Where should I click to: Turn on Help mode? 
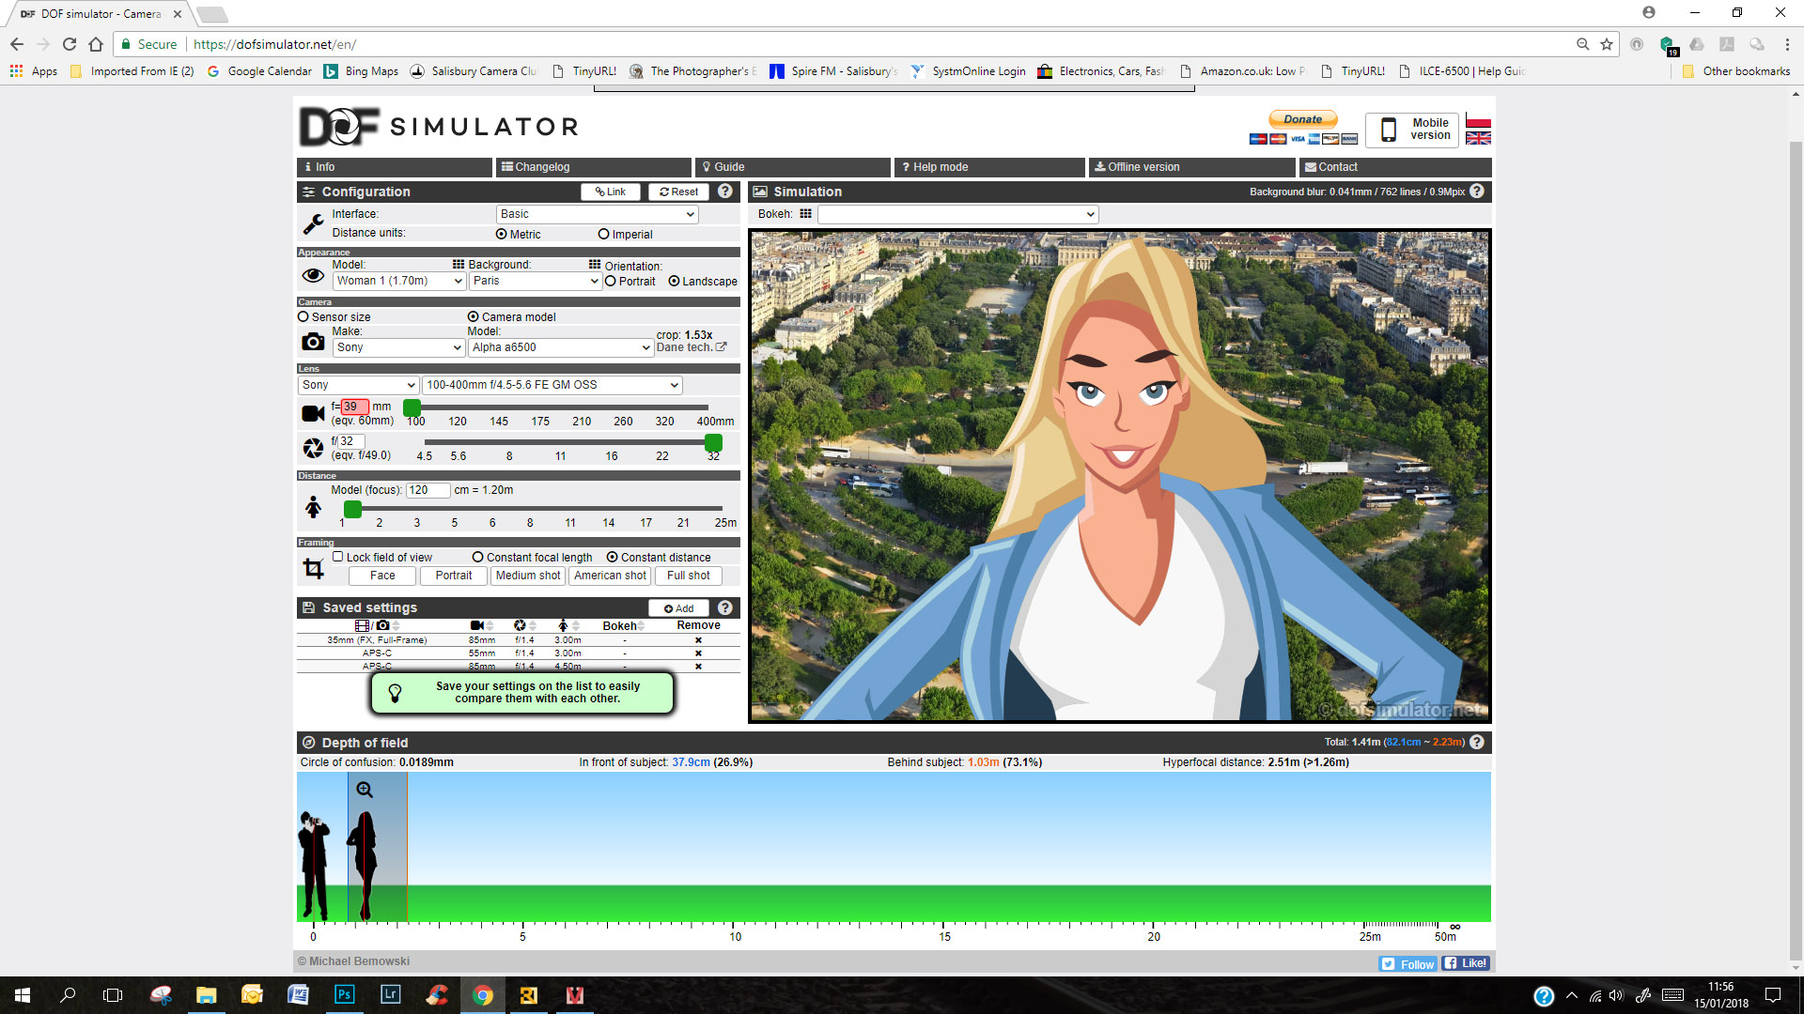coord(990,167)
